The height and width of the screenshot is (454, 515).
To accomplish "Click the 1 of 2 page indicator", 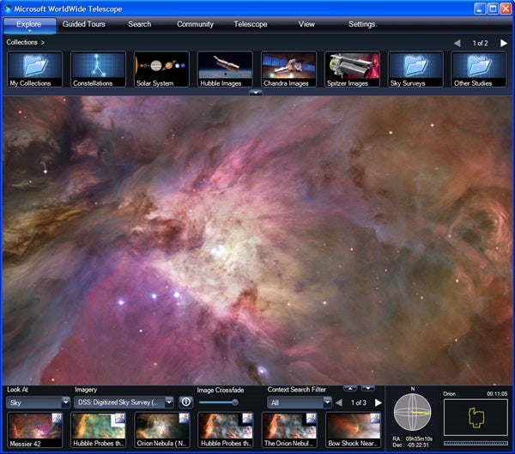I will tap(480, 43).
